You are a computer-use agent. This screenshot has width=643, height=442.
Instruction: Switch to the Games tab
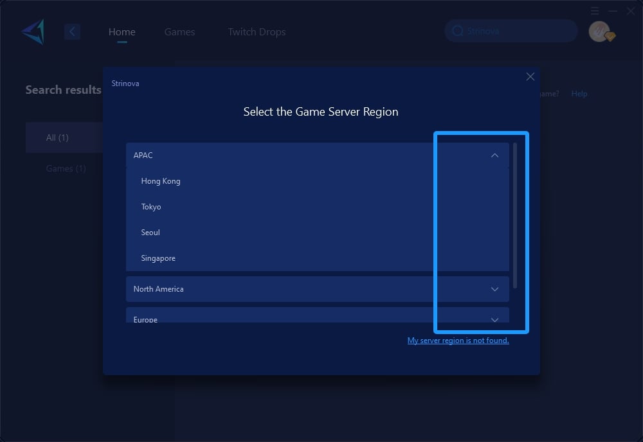pyautogui.click(x=179, y=31)
